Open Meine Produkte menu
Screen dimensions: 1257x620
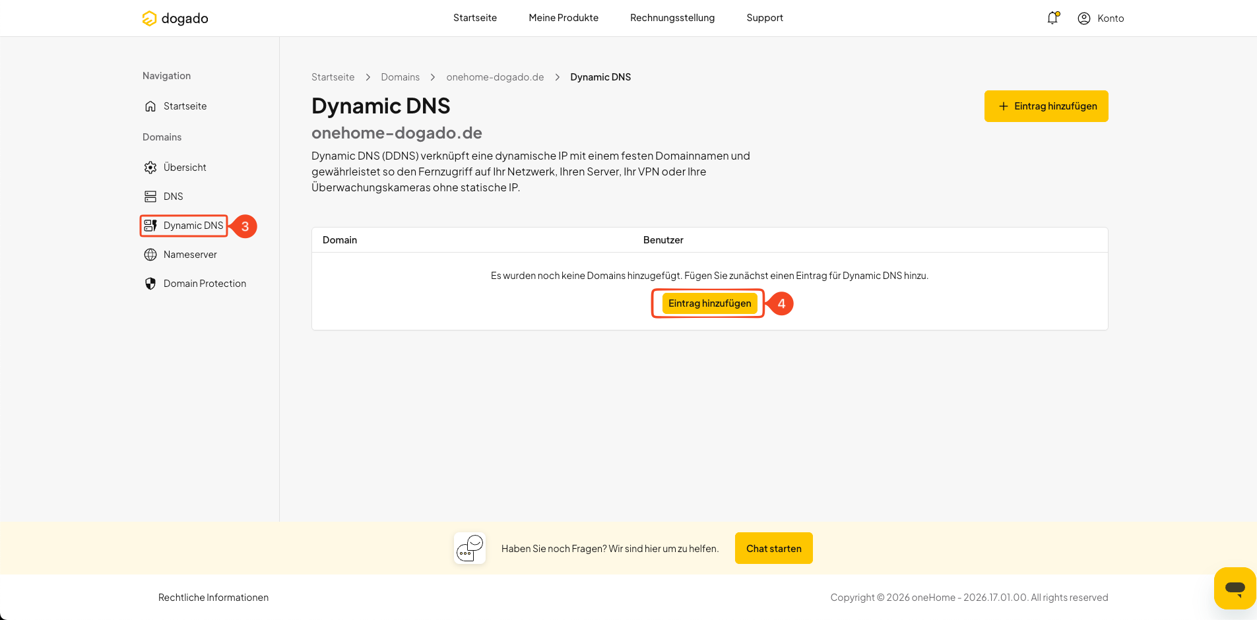(x=564, y=18)
